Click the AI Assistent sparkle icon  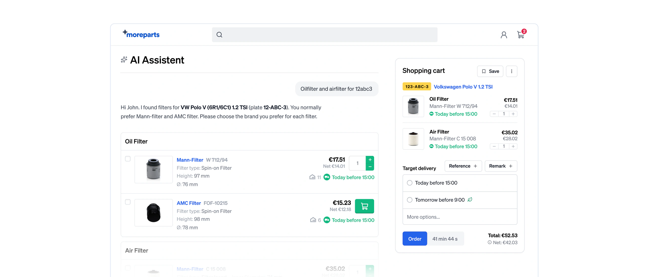click(x=124, y=60)
